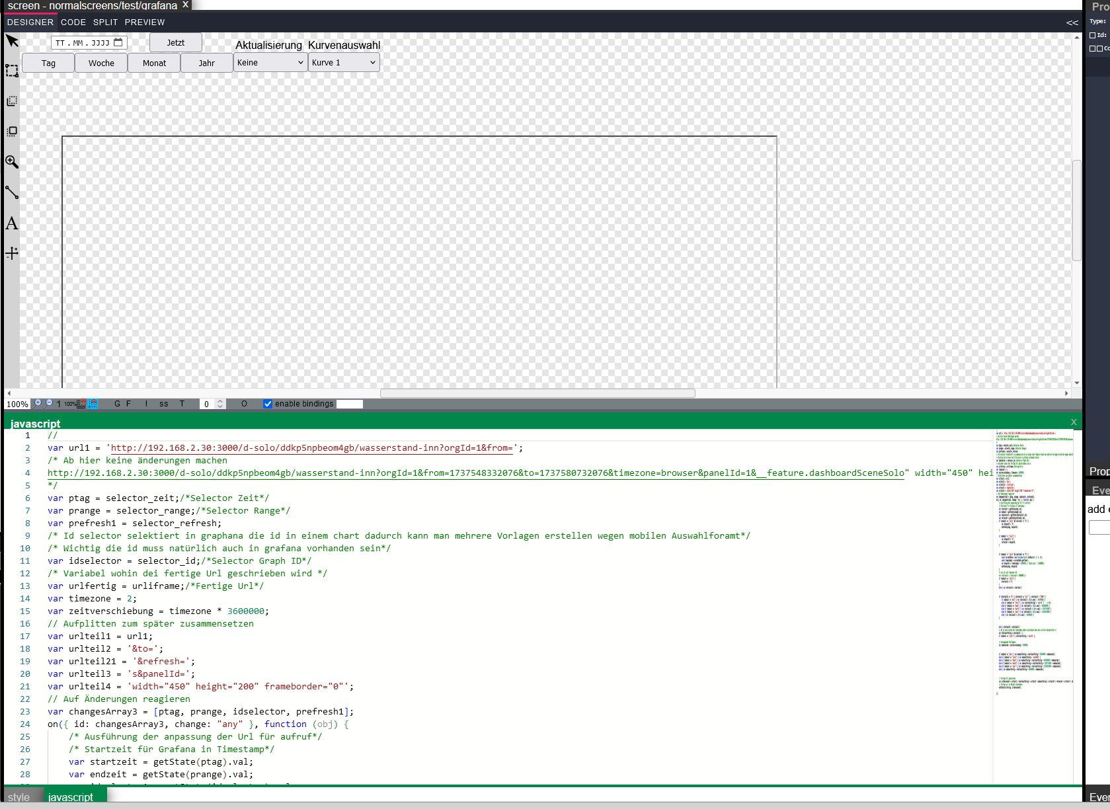Click code line 'var timezone = 2;'
1110x809 pixels.
click(x=92, y=599)
